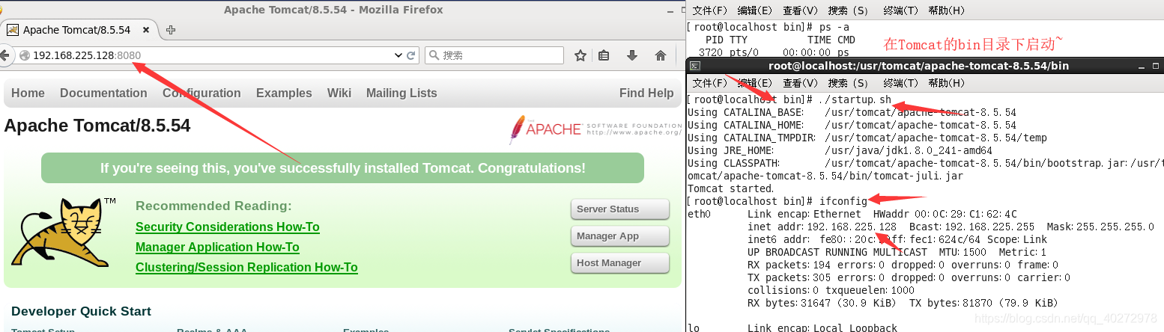Open 帮助(H) menu in background terminal
The height and width of the screenshot is (332, 1164).
pos(947,10)
